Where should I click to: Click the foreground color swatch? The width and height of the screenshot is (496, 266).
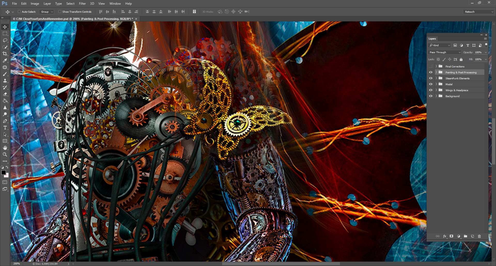tap(3, 173)
